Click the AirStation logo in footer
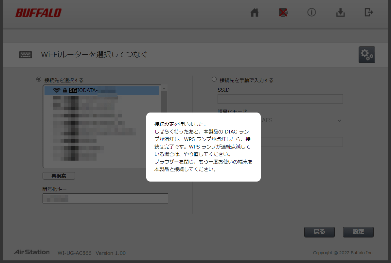Image resolution: width=391 pixels, height=263 pixels. [x=32, y=252]
